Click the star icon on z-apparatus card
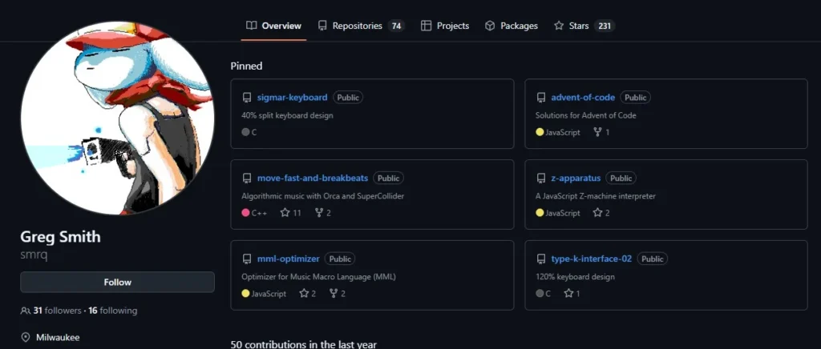The image size is (821, 349). [x=597, y=213]
